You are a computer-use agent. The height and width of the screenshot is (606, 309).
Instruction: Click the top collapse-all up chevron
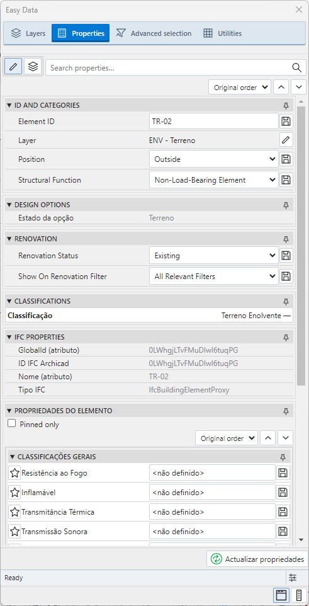click(281, 88)
